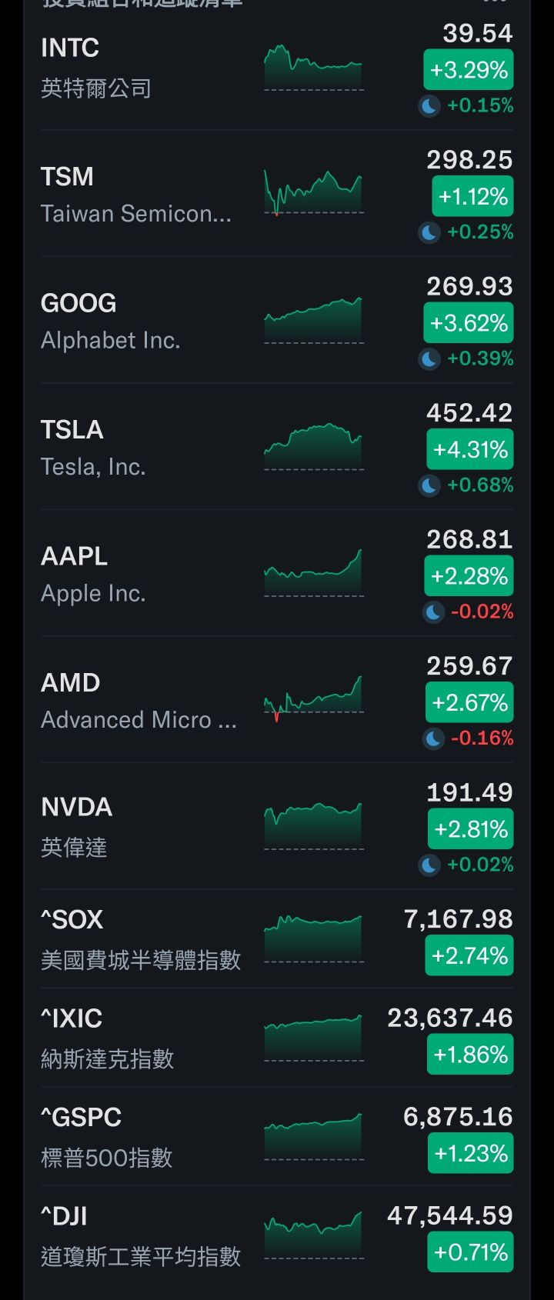Tap the AAPL mini price chart
This screenshot has height=1300, width=554.
(313, 573)
